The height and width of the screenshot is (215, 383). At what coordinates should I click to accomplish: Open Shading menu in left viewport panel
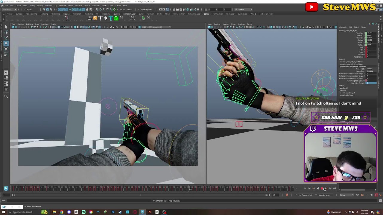[21, 24]
